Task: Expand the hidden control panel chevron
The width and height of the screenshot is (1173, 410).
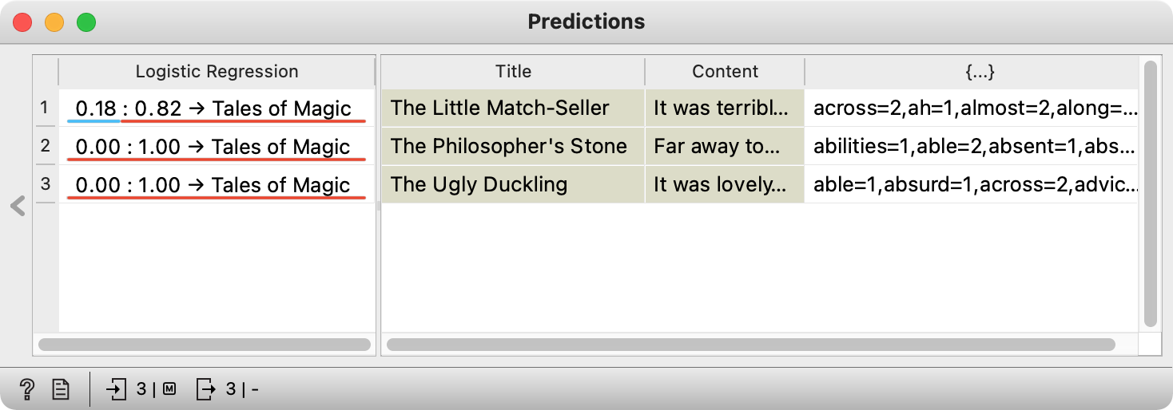Action: pyautogui.click(x=18, y=207)
